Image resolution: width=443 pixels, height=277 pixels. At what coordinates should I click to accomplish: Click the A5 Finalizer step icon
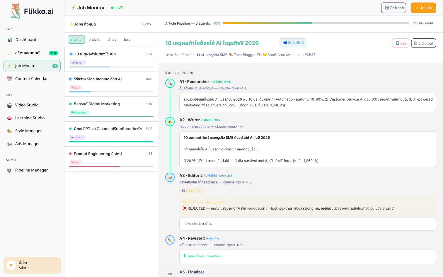[170, 273]
